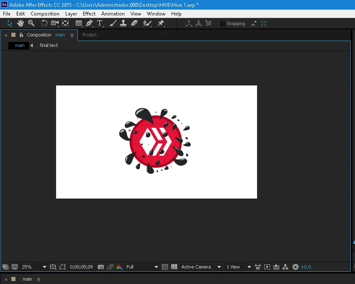
Task: Open the View menu
Action: point(136,14)
